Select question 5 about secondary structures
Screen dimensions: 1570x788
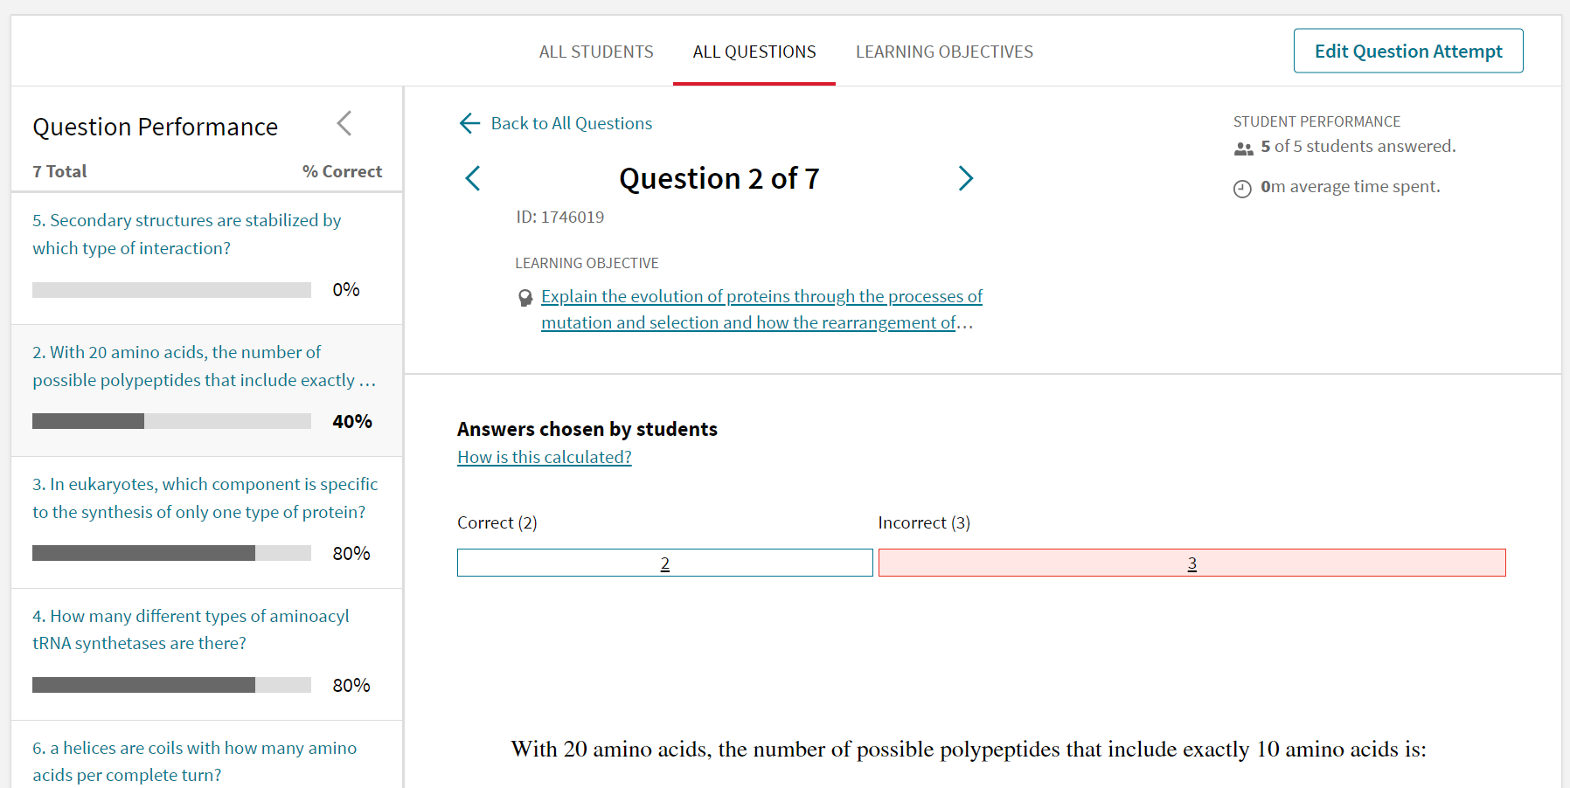186,233
